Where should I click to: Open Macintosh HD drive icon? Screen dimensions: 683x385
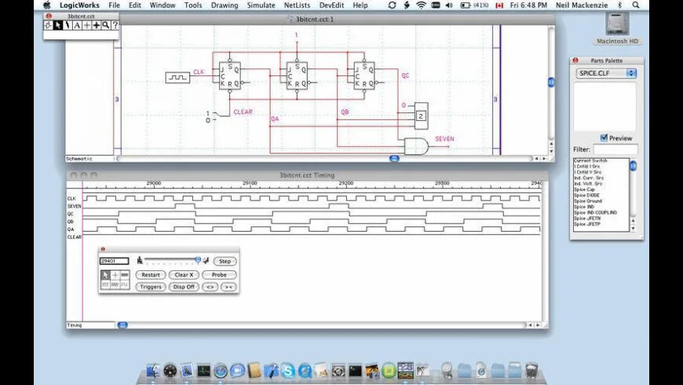click(617, 25)
